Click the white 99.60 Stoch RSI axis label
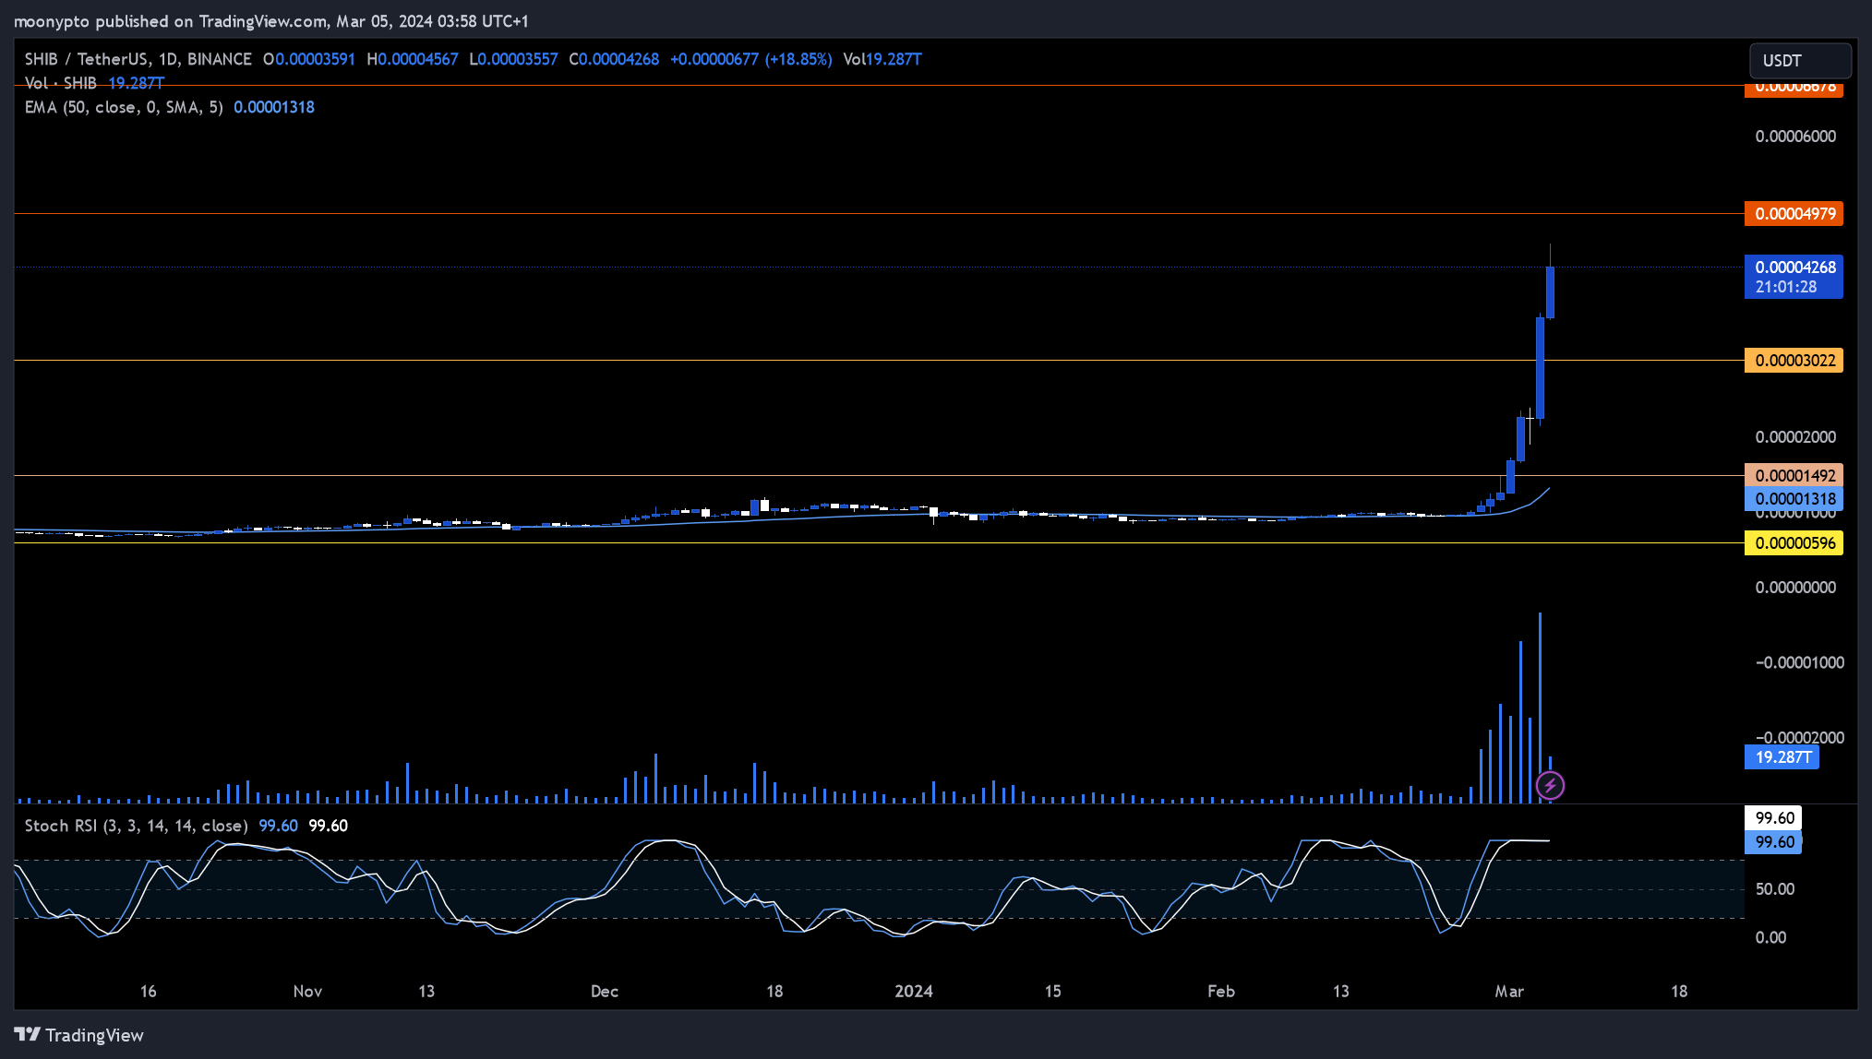 pyautogui.click(x=1773, y=818)
